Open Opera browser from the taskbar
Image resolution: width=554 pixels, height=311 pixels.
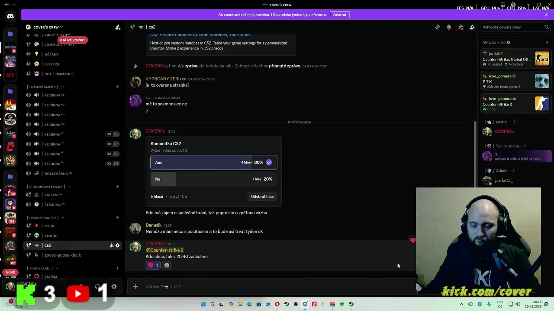point(277,304)
